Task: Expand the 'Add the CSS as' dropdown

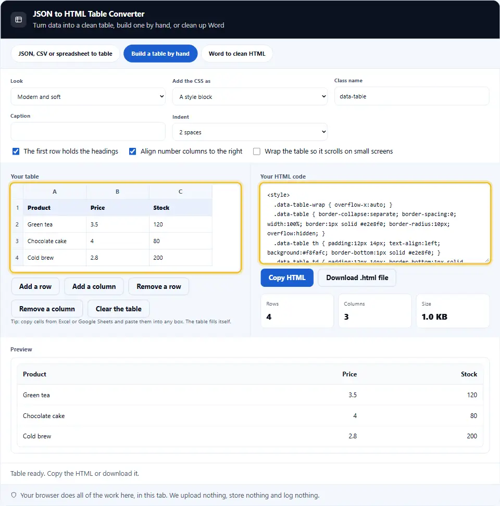Action: click(250, 96)
